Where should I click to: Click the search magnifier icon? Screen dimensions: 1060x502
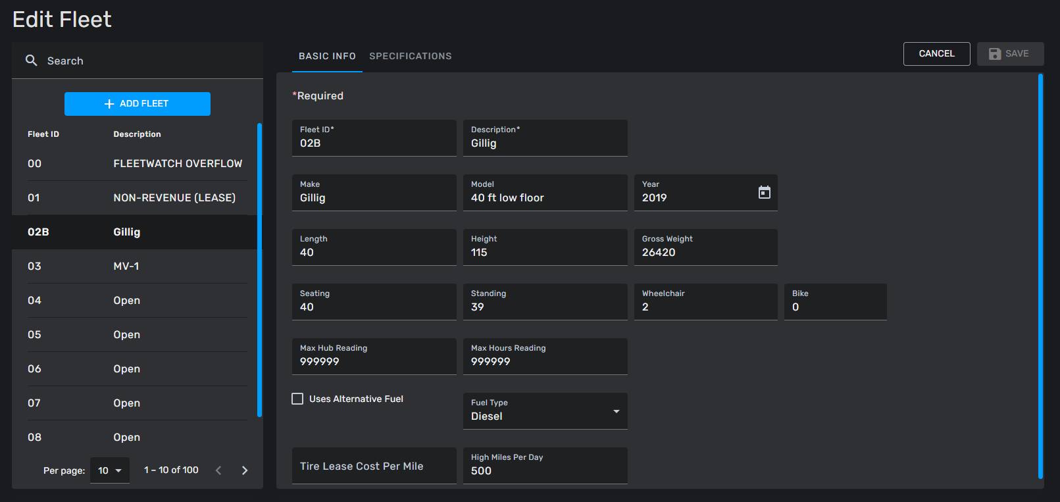click(31, 61)
